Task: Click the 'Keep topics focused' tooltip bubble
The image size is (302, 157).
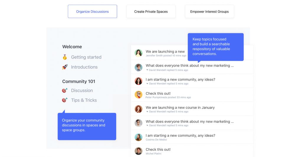Action: pos(216,47)
